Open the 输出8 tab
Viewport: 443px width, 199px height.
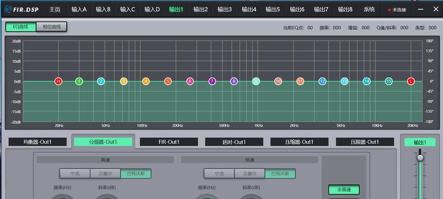345,9
